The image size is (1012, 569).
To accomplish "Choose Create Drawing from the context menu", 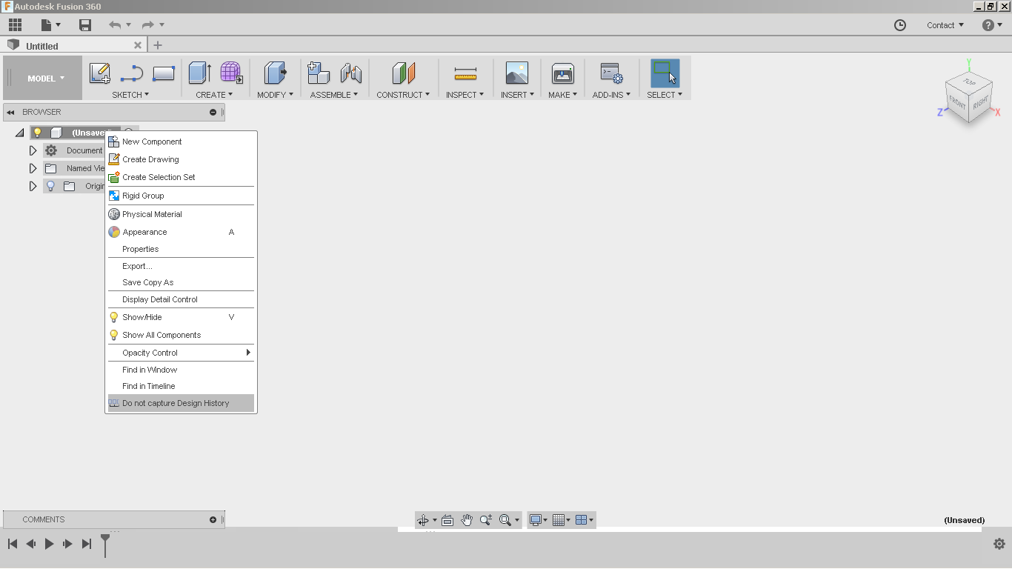I will click(181, 159).
